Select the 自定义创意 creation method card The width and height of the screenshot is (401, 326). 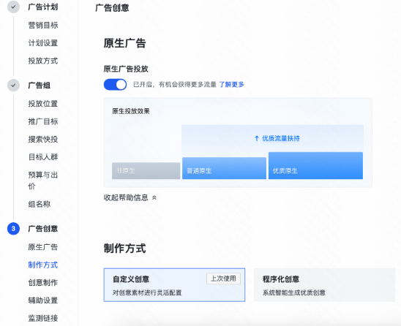174,285
